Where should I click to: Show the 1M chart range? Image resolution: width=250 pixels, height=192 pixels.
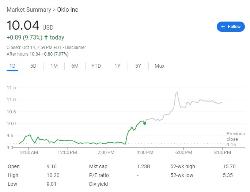click(x=54, y=66)
